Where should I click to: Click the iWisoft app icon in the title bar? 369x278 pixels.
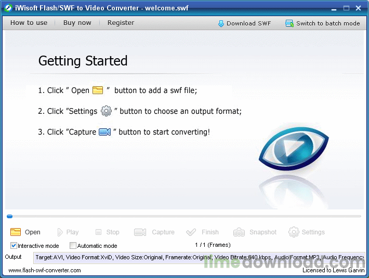[8, 8]
